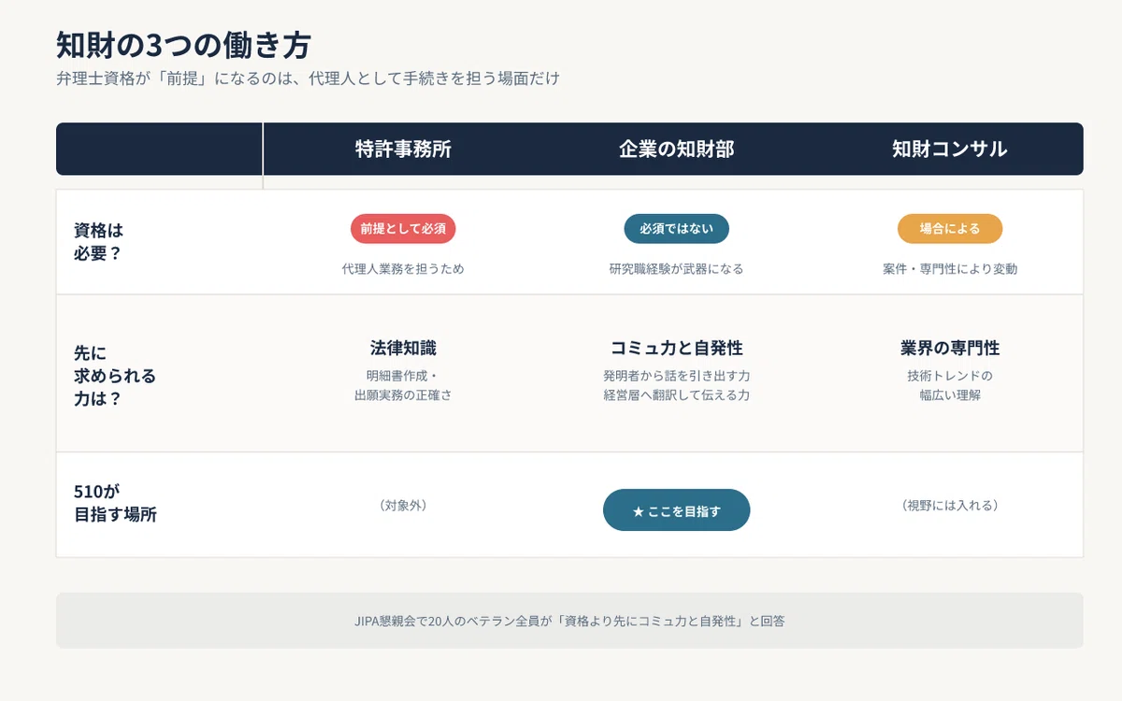Click the '★ ここを目指す' pill button
The height and width of the screenshot is (701, 1122).
pos(676,510)
